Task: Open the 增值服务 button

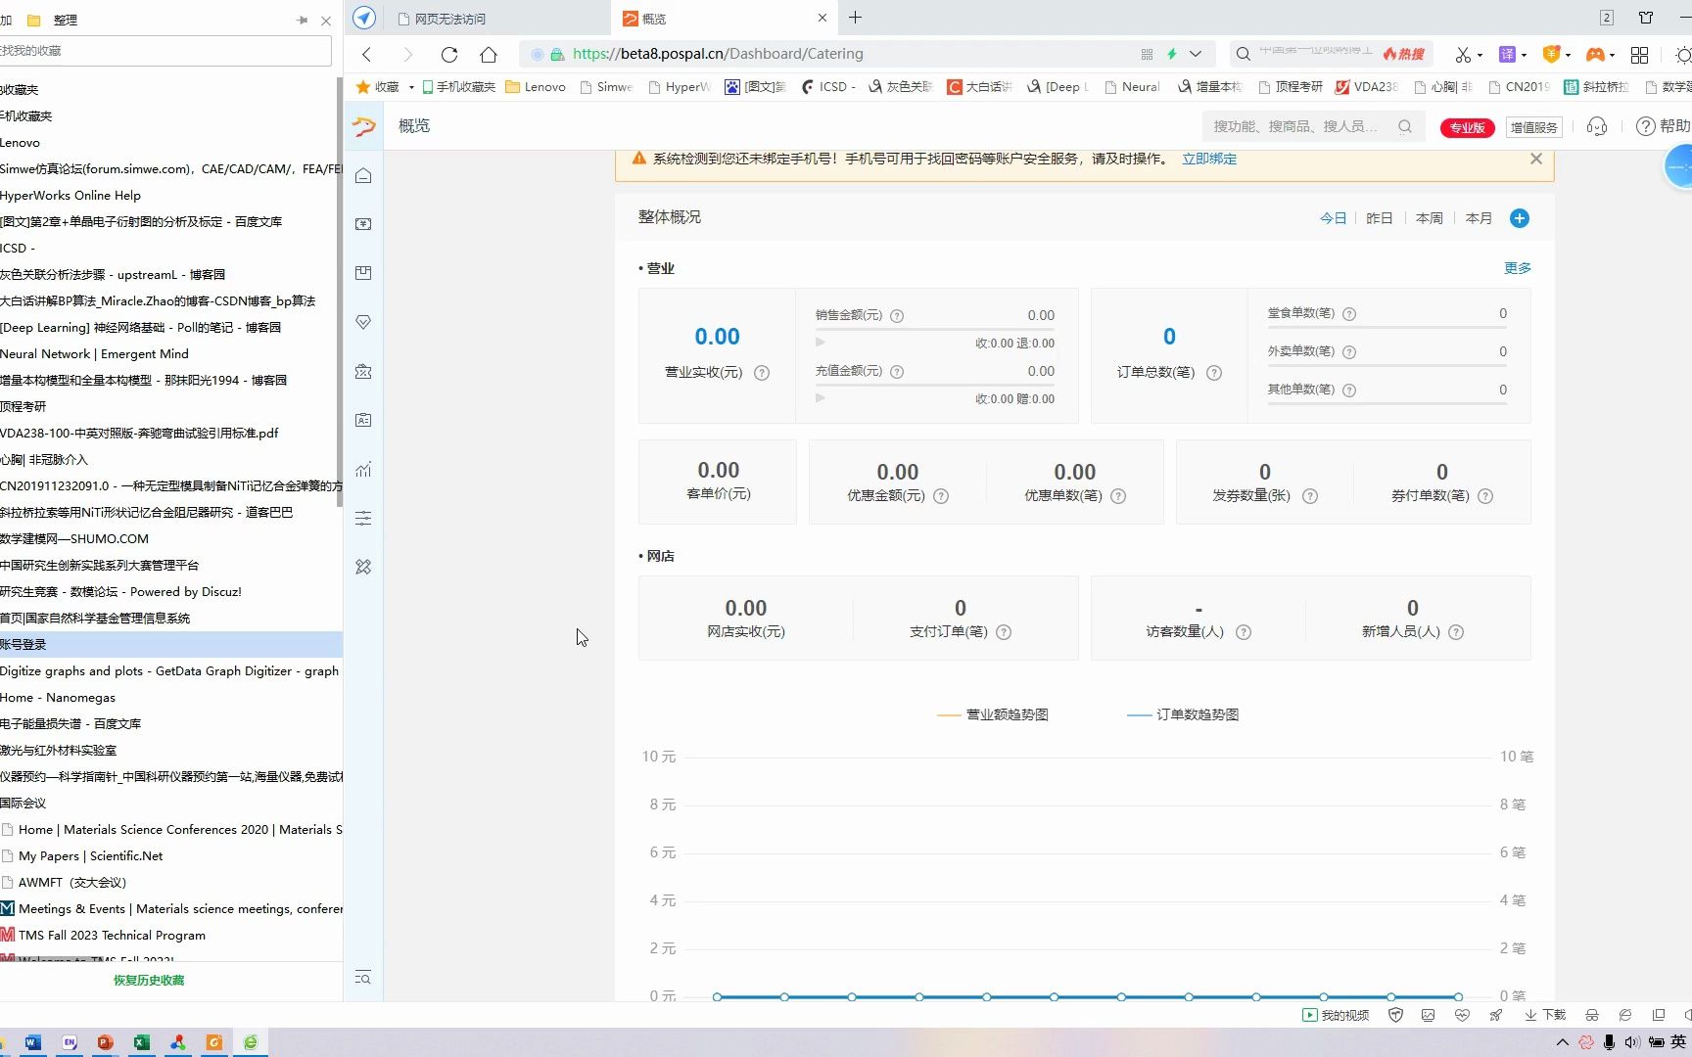Action: coord(1533,127)
